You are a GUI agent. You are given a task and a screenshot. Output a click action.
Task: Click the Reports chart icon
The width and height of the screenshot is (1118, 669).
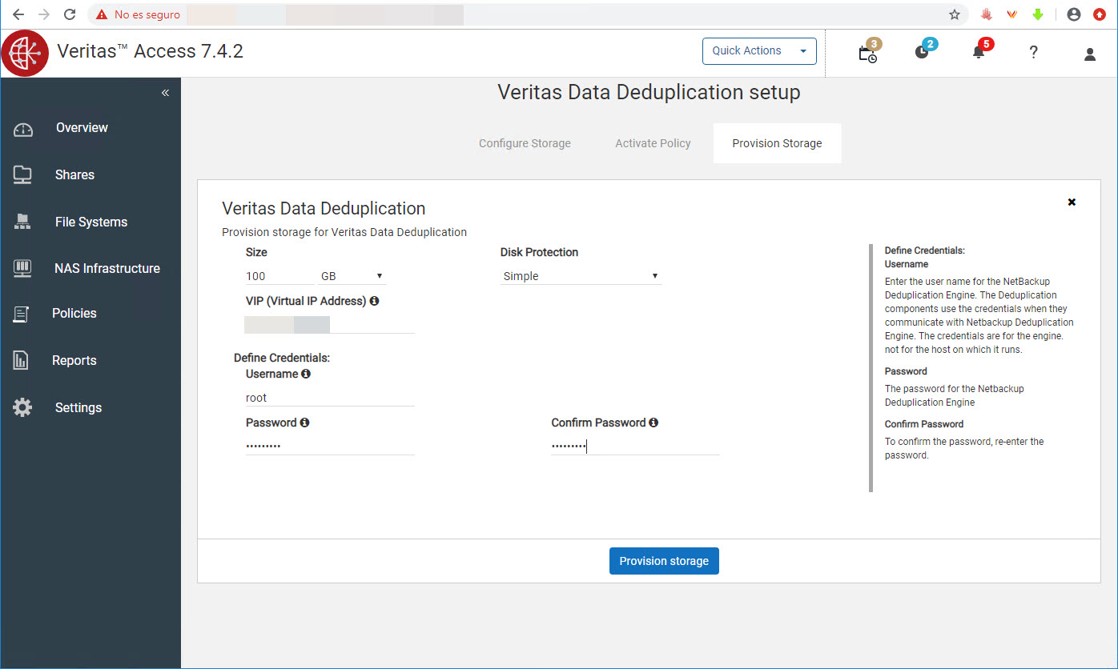pyautogui.click(x=21, y=360)
